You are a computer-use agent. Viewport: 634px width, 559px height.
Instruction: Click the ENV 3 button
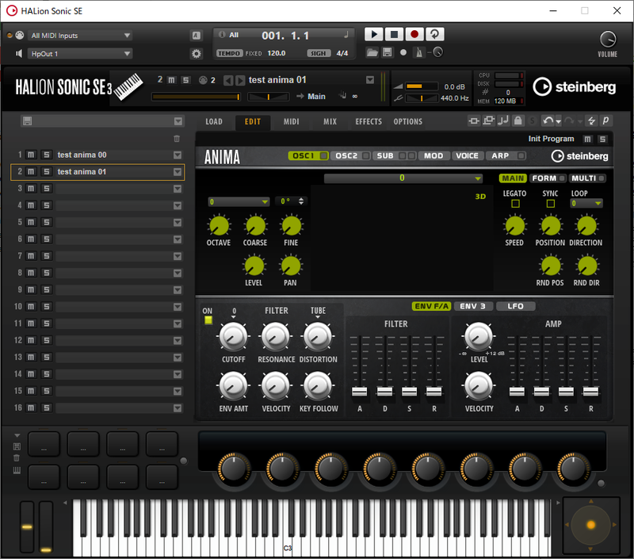tap(472, 306)
